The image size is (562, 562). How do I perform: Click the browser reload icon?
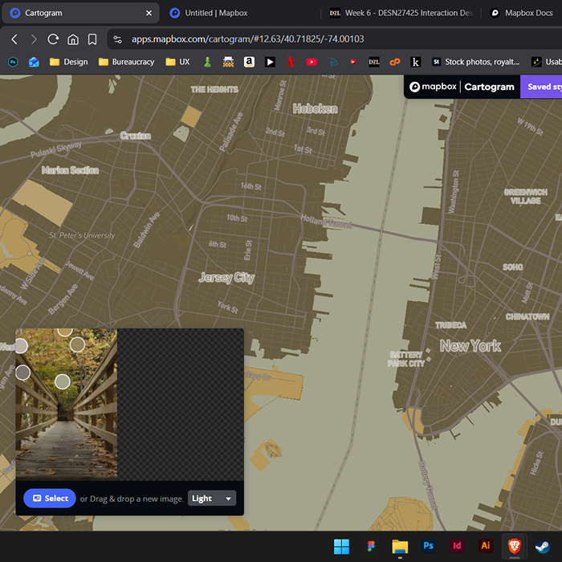(x=53, y=39)
